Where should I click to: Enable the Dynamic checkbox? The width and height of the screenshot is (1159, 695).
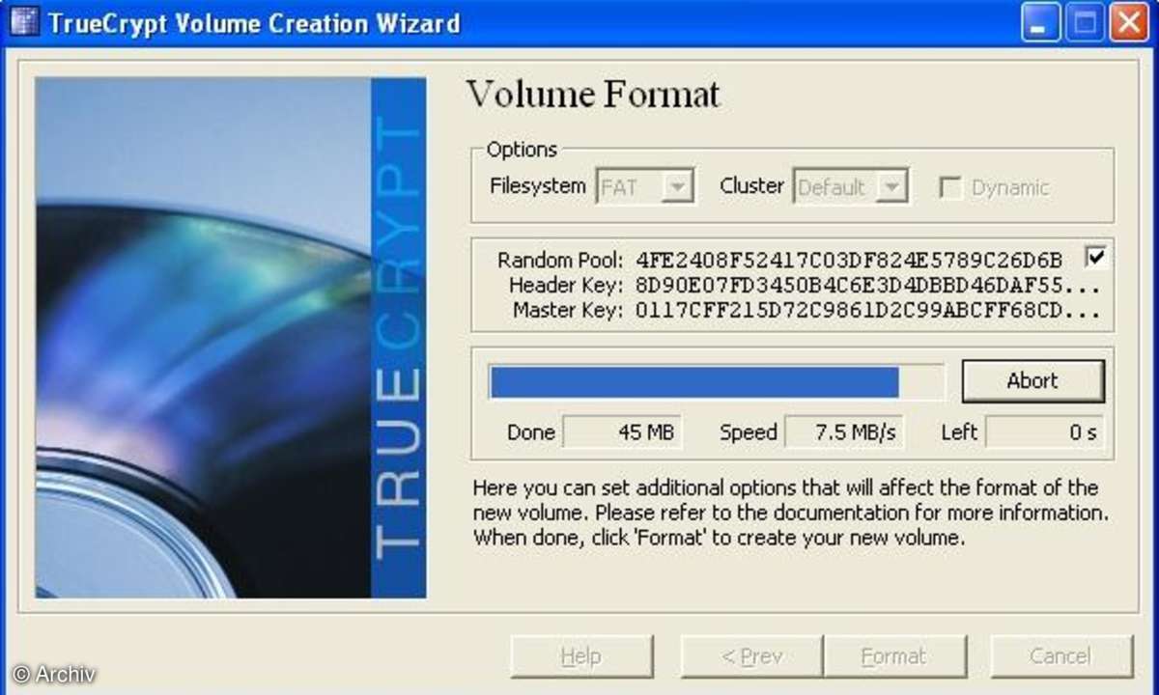[950, 187]
